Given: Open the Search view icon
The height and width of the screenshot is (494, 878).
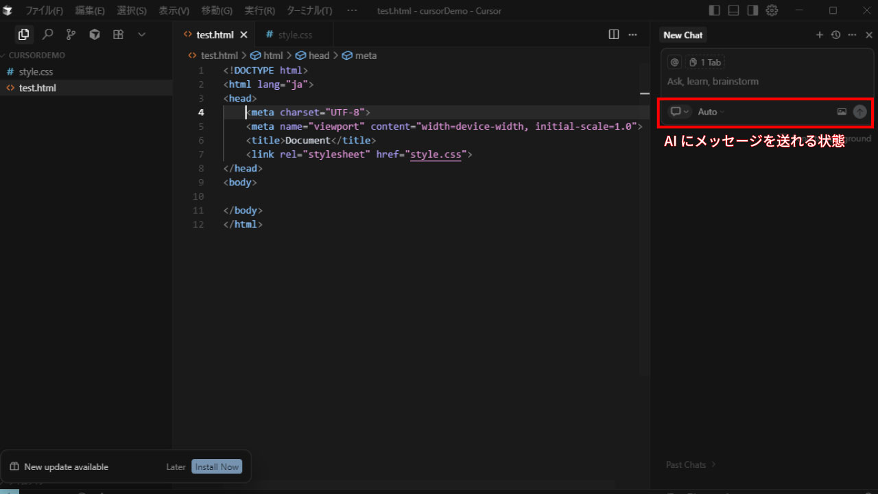Looking at the screenshot, I should click(x=48, y=34).
